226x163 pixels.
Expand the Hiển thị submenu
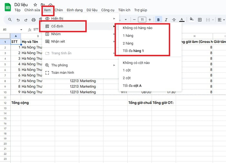click(x=80, y=18)
